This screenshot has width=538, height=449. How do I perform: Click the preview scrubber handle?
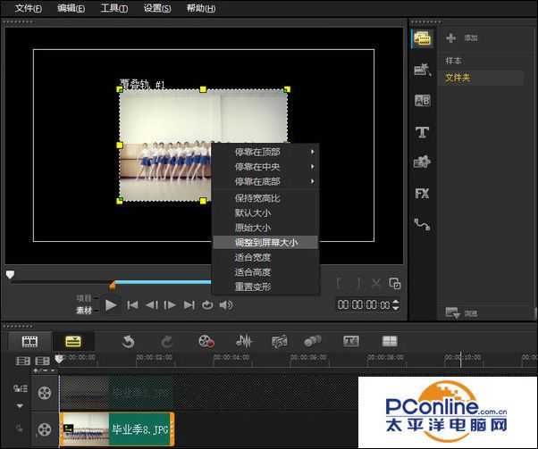10,275
